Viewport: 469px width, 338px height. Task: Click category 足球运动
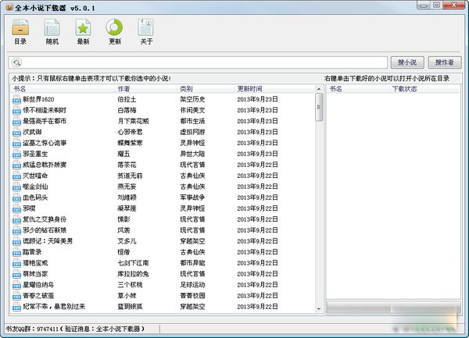pyautogui.click(x=192, y=285)
